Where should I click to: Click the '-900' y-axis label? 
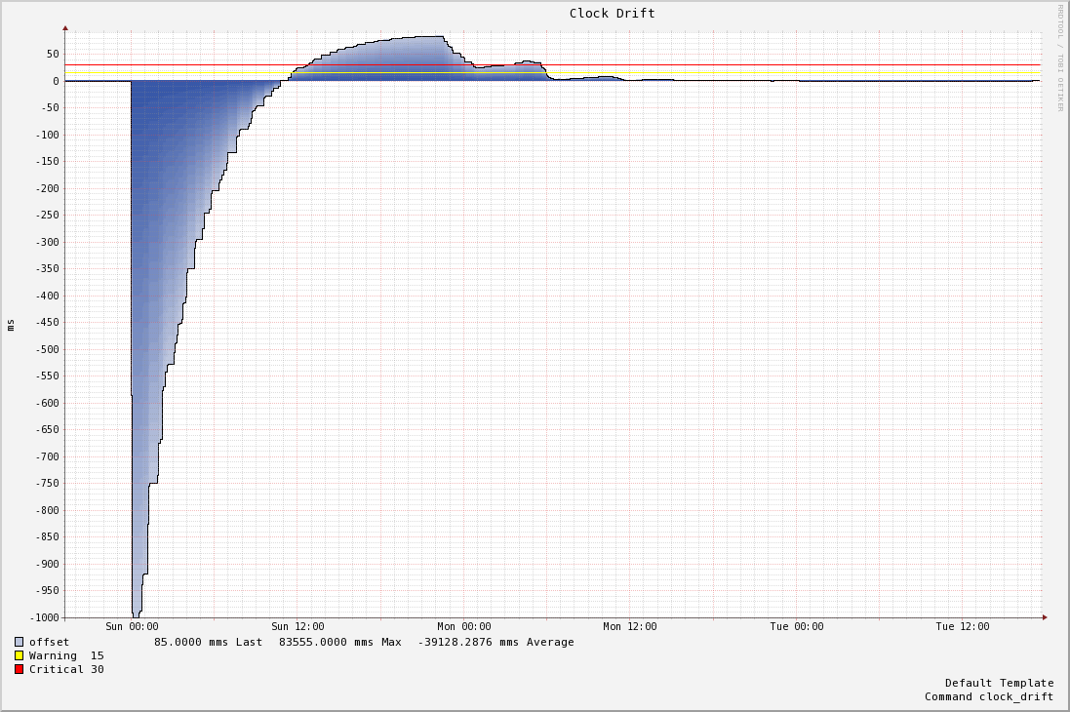point(47,564)
